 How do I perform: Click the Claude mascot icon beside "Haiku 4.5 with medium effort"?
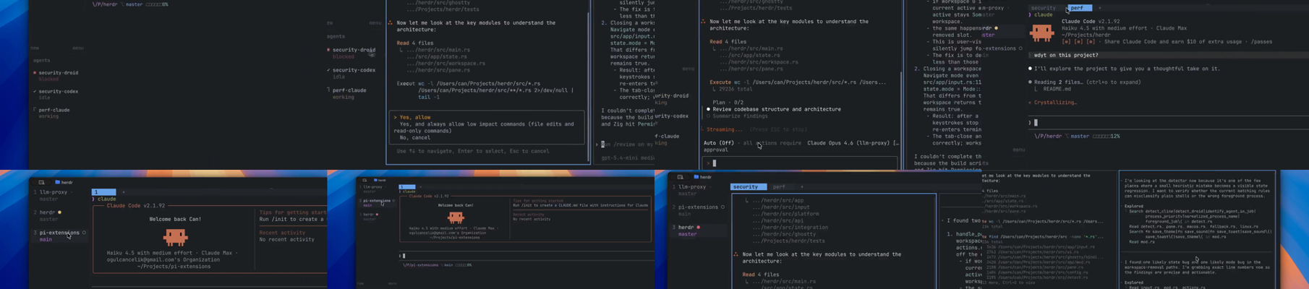[1041, 32]
